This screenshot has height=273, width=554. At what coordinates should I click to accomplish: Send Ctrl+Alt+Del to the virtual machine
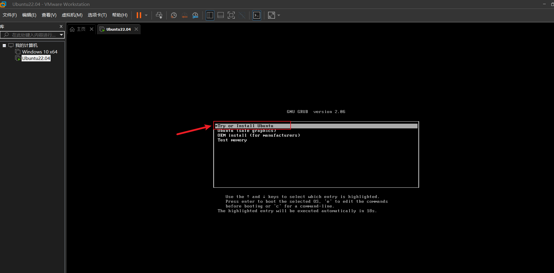tap(159, 15)
